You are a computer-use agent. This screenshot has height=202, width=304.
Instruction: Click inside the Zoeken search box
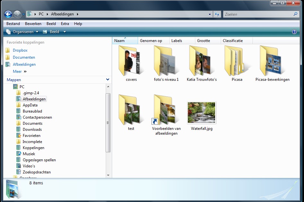click(x=260, y=14)
